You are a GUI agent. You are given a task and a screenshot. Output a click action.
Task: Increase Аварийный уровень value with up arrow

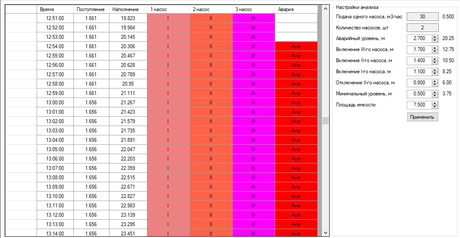[434, 37]
